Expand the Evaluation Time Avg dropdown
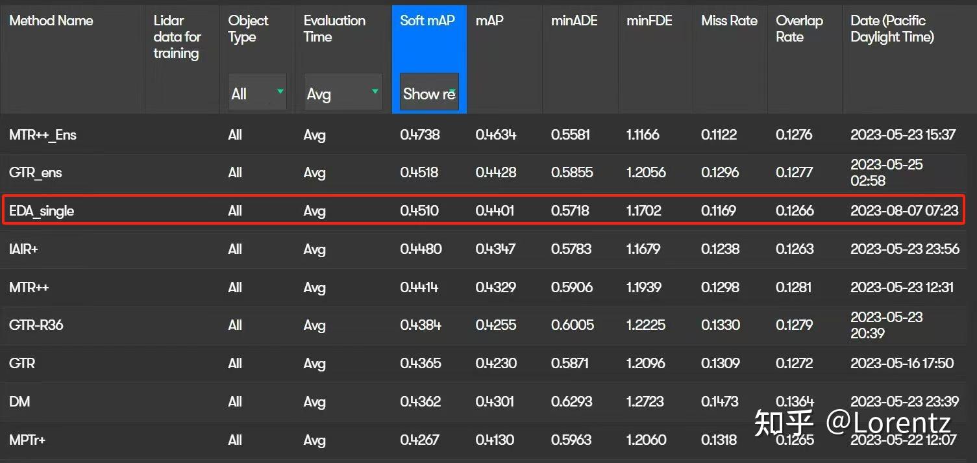 pos(343,92)
